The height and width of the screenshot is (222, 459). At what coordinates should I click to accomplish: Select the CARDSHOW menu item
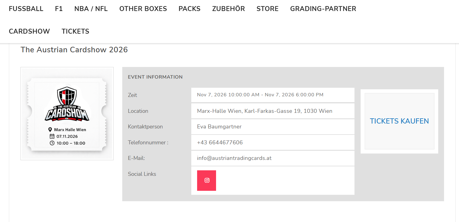29,31
